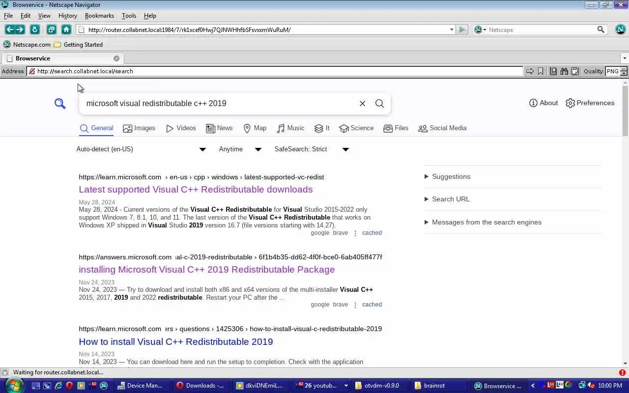The width and height of the screenshot is (629, 393).
Task: Click the volume icon in system tray
Action: pyautogui.click(x=592, y=386)
